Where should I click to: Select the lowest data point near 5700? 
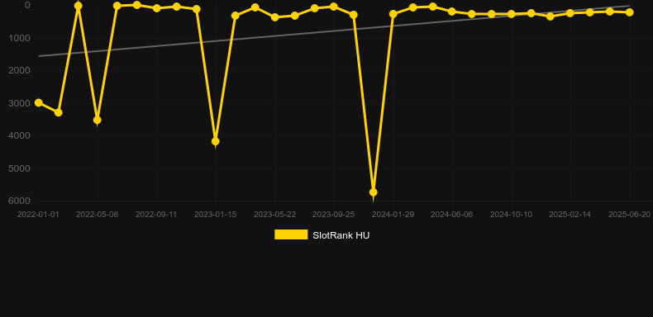click(373, 192)
